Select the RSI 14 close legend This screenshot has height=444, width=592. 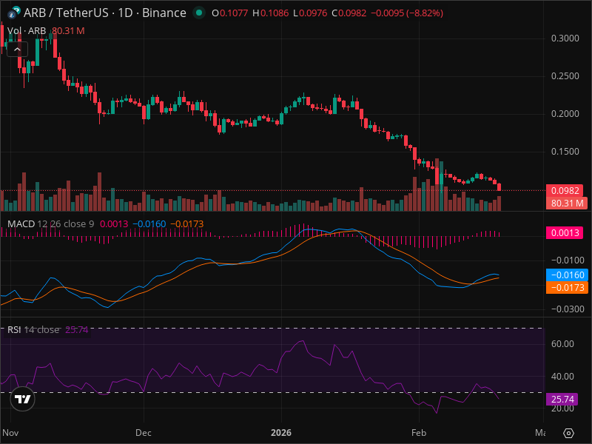(33, 330)
